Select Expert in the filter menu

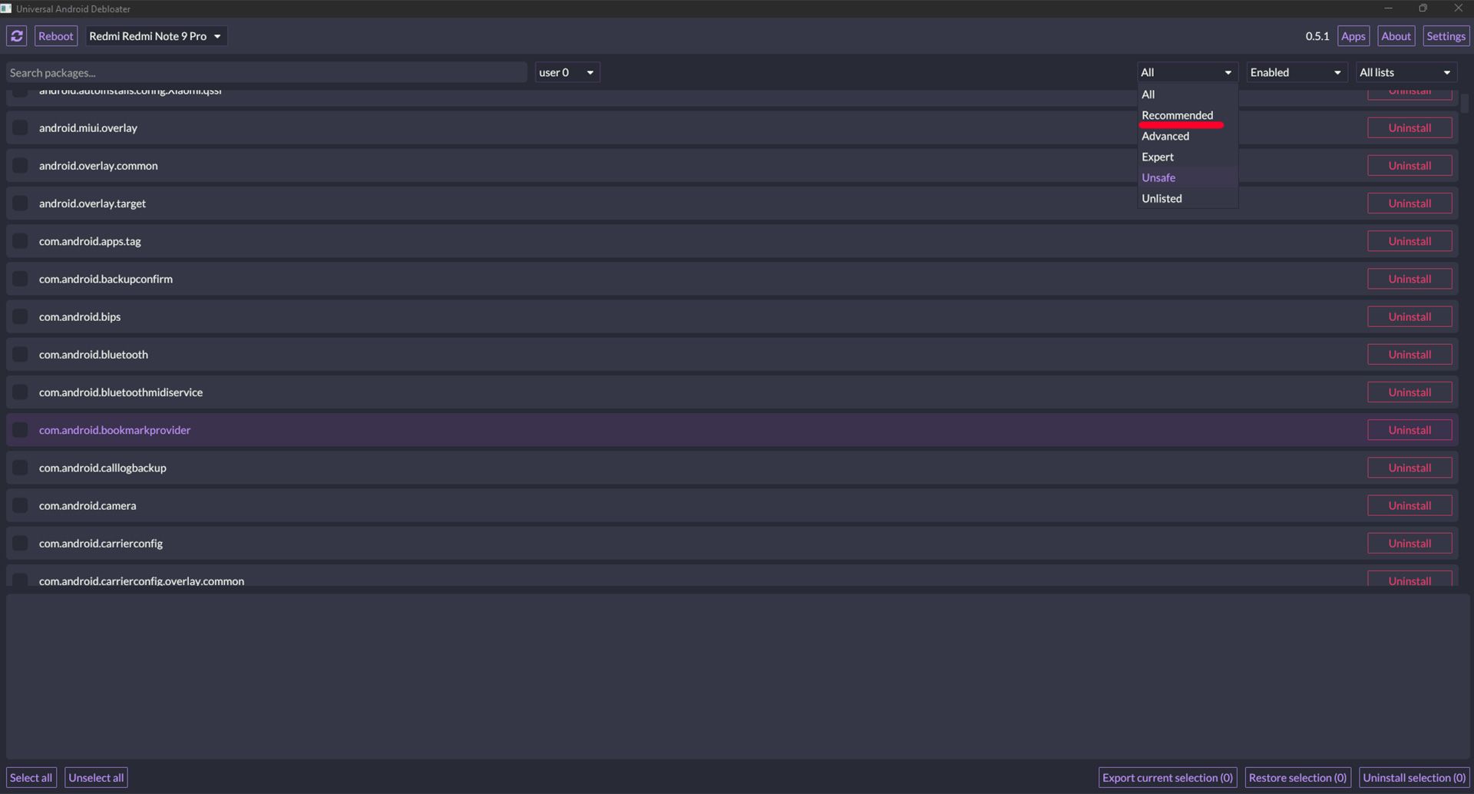tap(1187, 157)
